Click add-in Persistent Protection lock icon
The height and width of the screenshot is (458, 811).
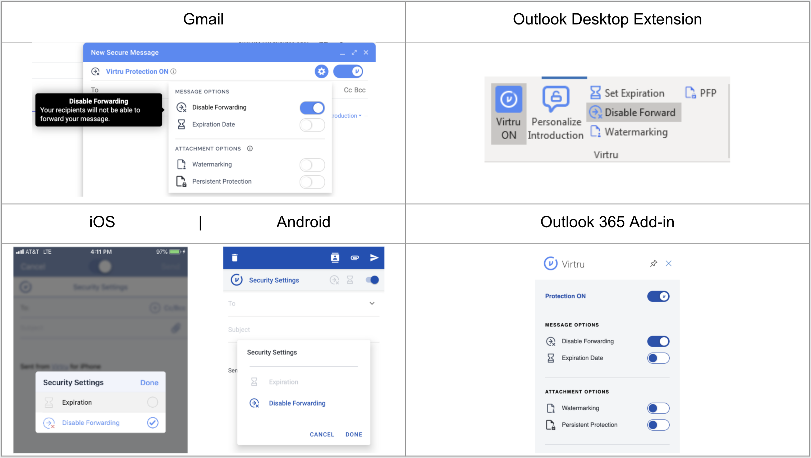[x=551, y=425]
